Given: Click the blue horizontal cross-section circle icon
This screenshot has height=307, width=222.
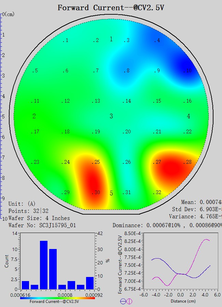Looking at the screenshot, I should (x=123, y=301).
